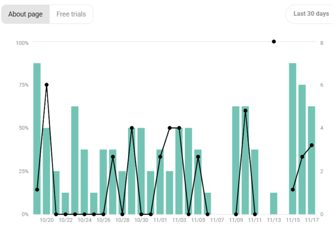Click the line data point at 100% on 11/13
The image size is (333, 238).
(274, 42)
